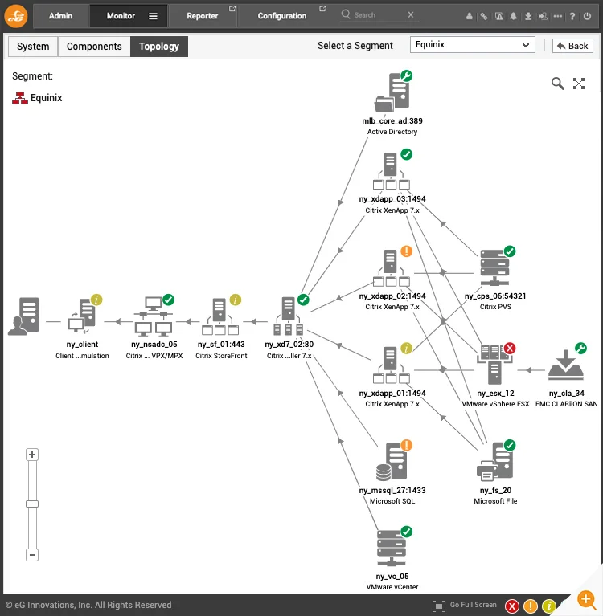Viewport: 603px width, 616px height.
Task: Click the notification bell icon
Action: (x=513, y=16)
